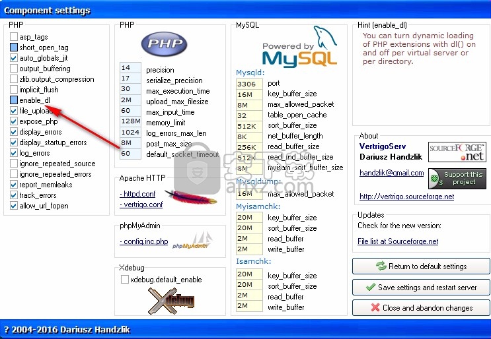Viewport: 491px width, 339px height.
Task: Edit Mysqldump max_allowed_packet field
Action: coord(249,194)
